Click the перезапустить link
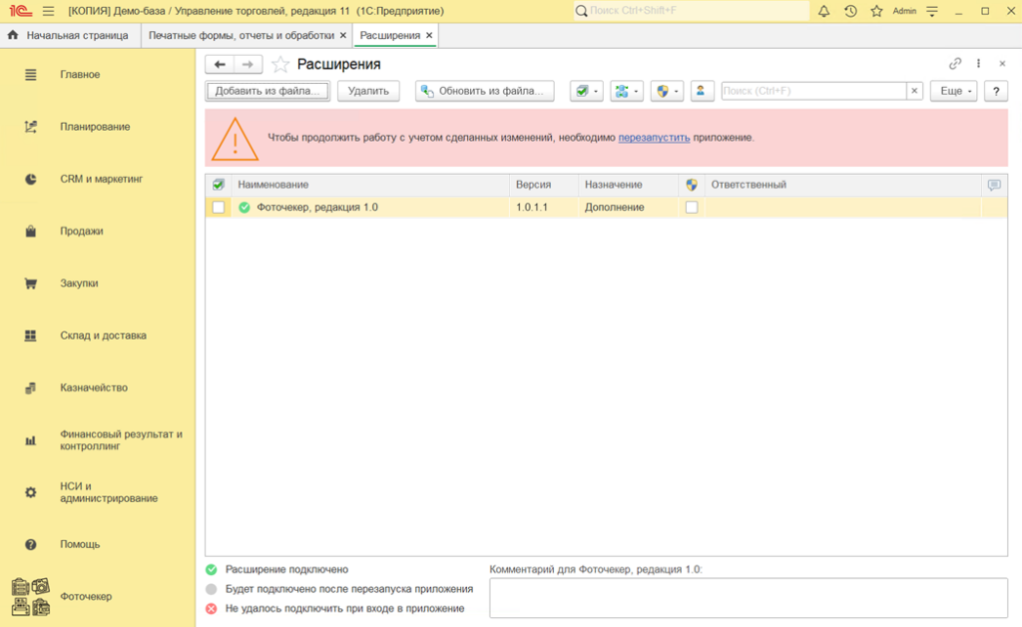The height and width of the screenshot is (627, 1022). pyautogui.click(x=654, y=137)
